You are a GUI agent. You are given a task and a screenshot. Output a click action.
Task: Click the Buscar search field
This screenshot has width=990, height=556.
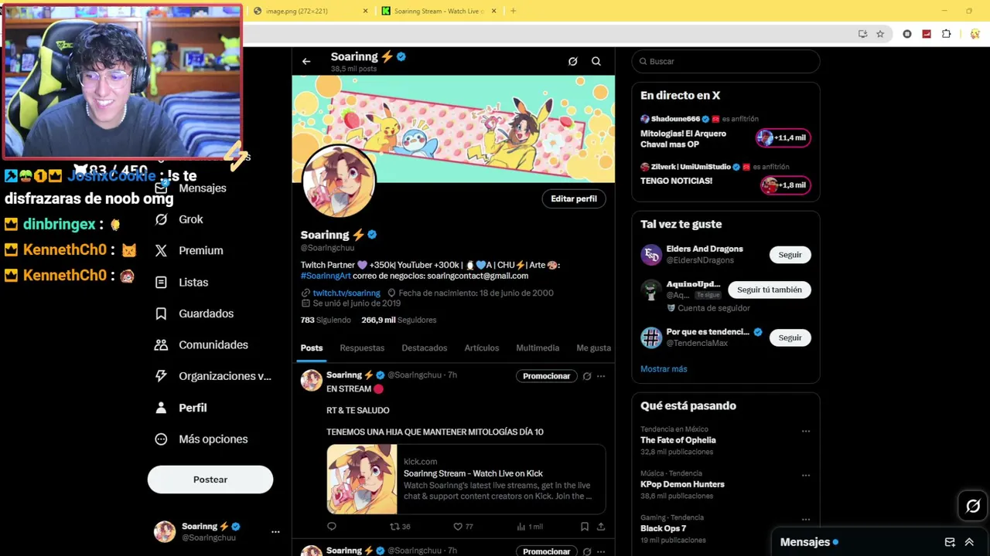coord(725,61)
